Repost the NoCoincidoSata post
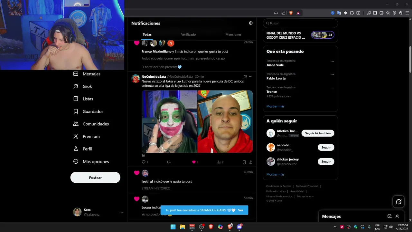 pos(169,162)
